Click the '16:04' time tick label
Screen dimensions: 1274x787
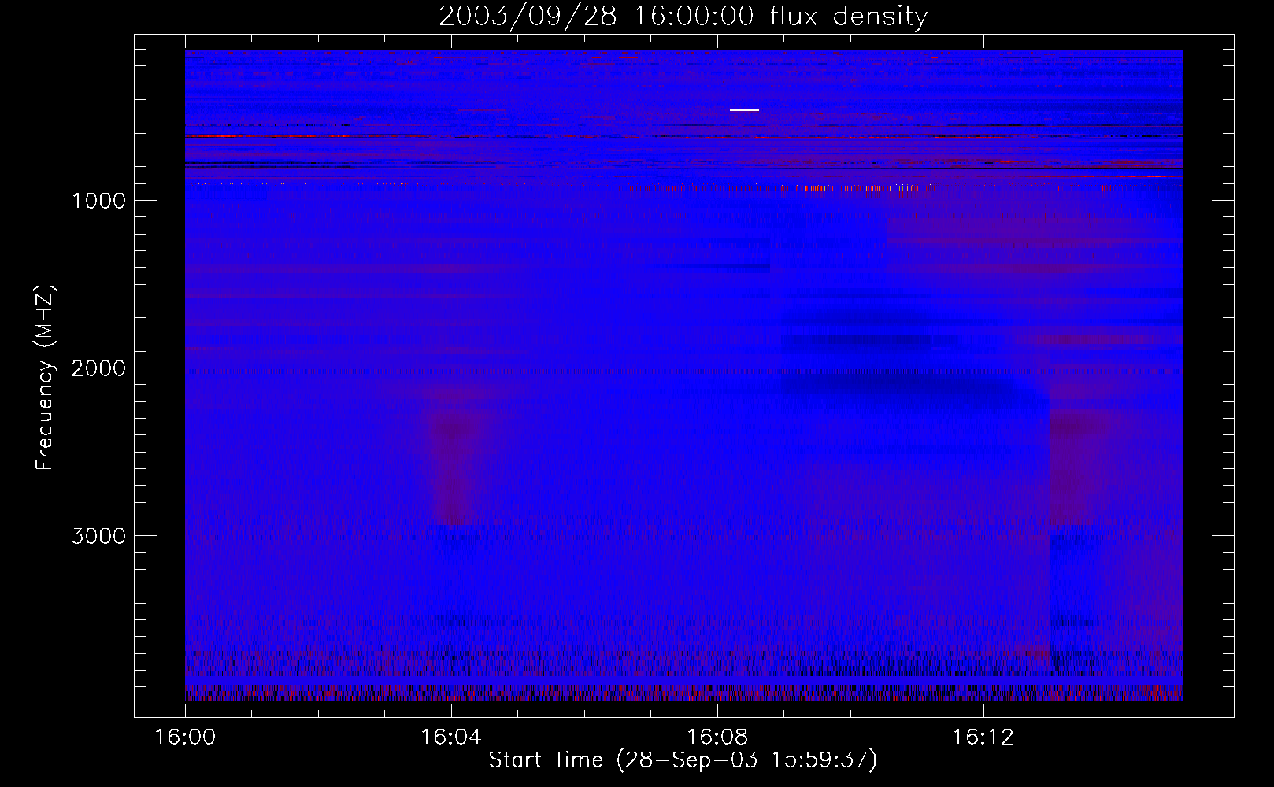coord(450,737)
